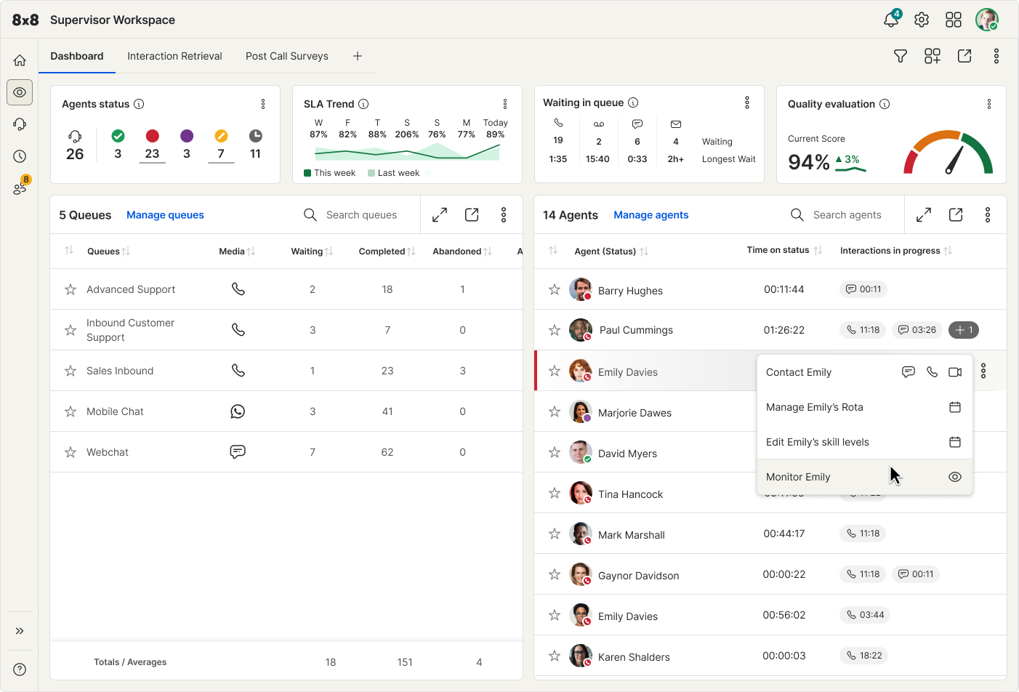Favorite the Advanced Support queue star
The height and width of the screenshot is (692, 1019).
click(x=71, y=289)
